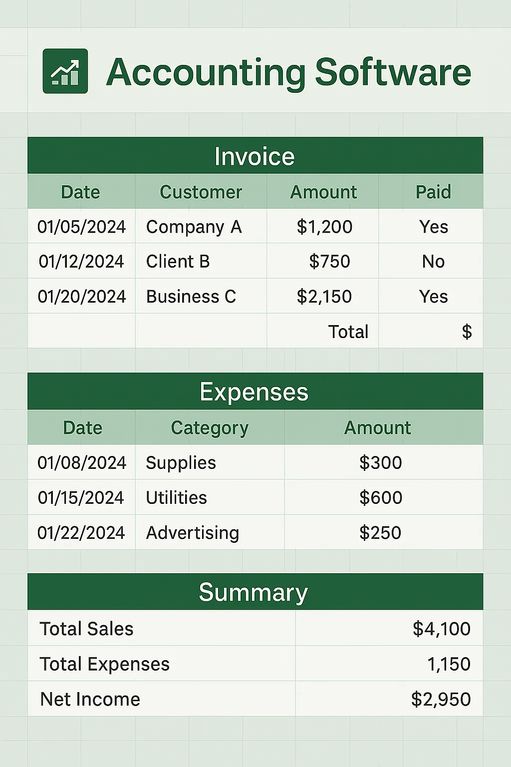Click the Business C customer cell
The image size is (511, 767).
[x=201, y=296]
